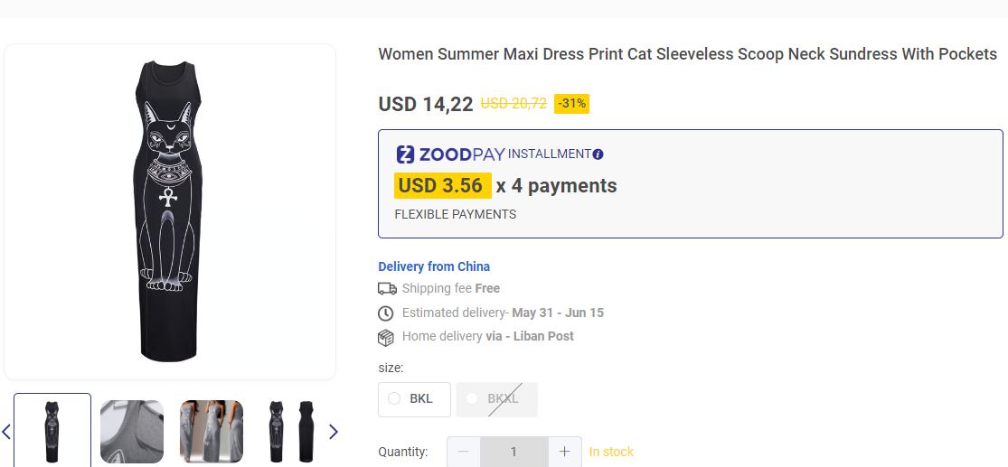
Task: Click the ZoodPay logo icon
Action: [405, 154]
